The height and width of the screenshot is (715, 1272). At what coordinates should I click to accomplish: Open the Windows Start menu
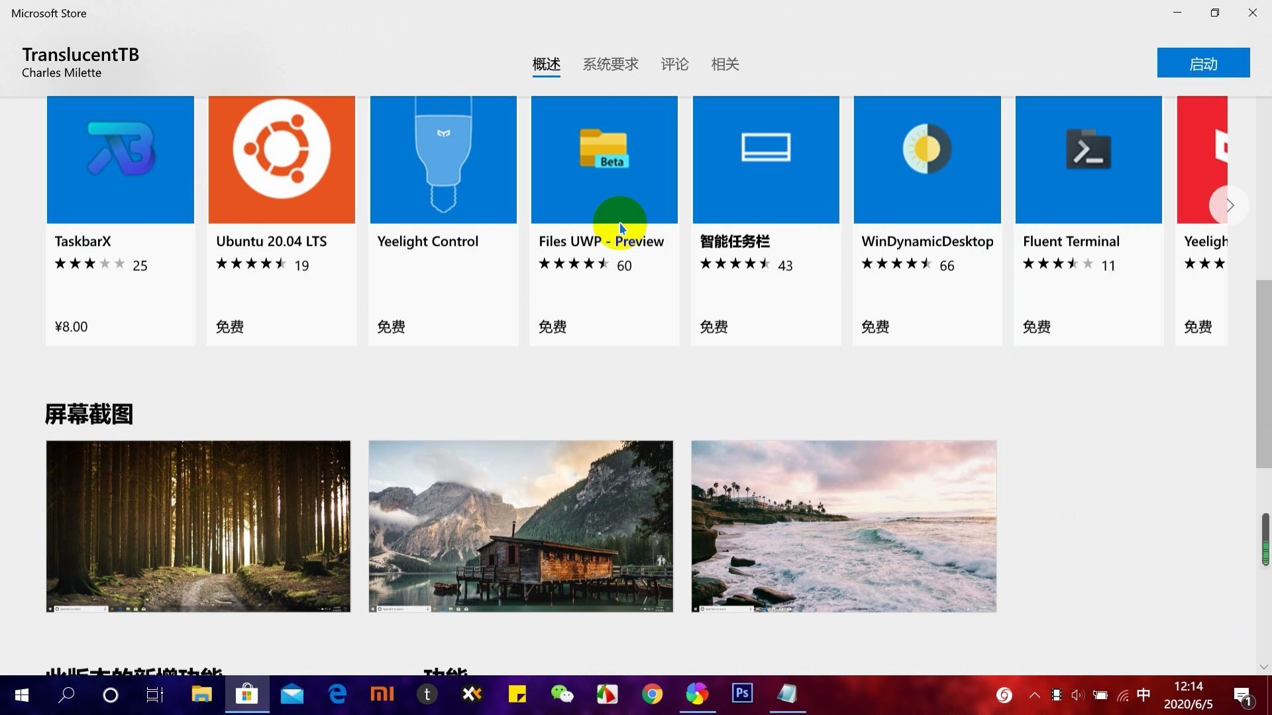pos(21,694)
